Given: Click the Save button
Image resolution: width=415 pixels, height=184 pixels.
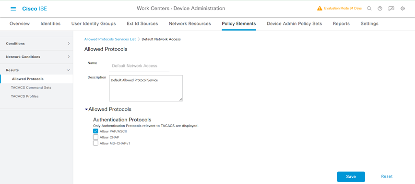Looking at the screenshot, I should 351,177.
